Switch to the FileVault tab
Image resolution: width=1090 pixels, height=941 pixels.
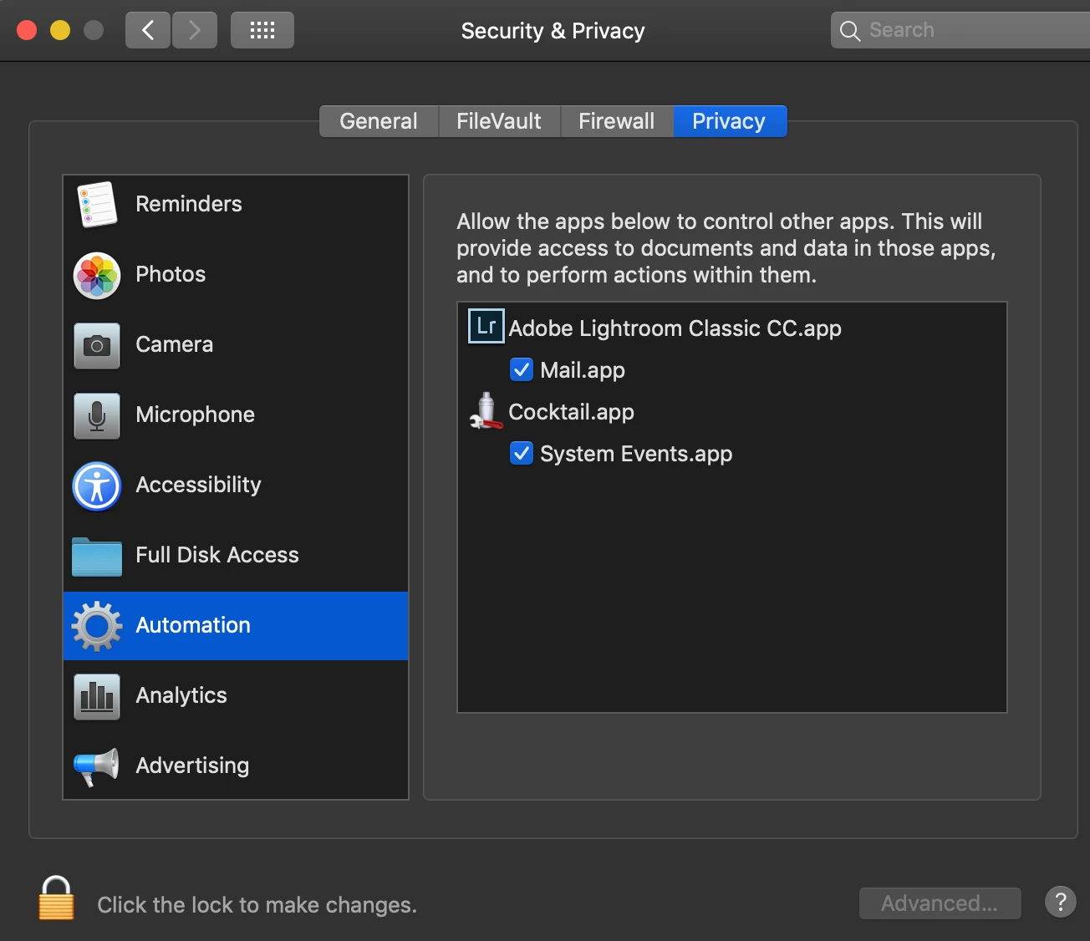click(499, 121)
